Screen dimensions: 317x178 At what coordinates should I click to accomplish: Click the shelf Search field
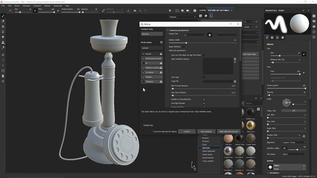coord(253,103)
